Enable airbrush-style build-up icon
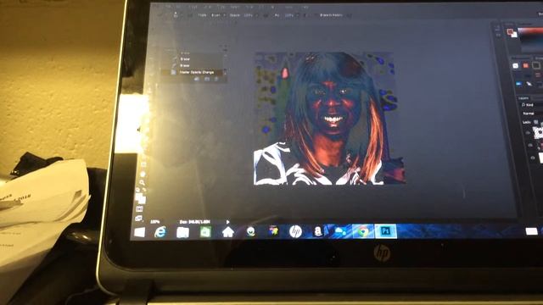 click(x=305, y=15)
